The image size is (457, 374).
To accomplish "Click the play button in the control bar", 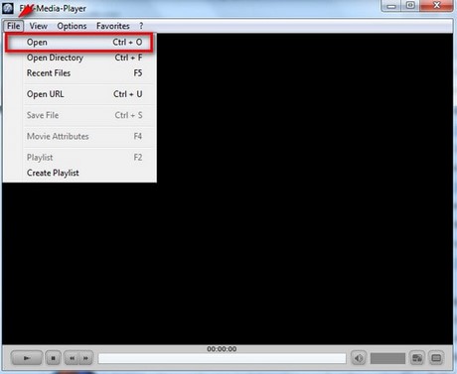I will (x=27, y=358).
